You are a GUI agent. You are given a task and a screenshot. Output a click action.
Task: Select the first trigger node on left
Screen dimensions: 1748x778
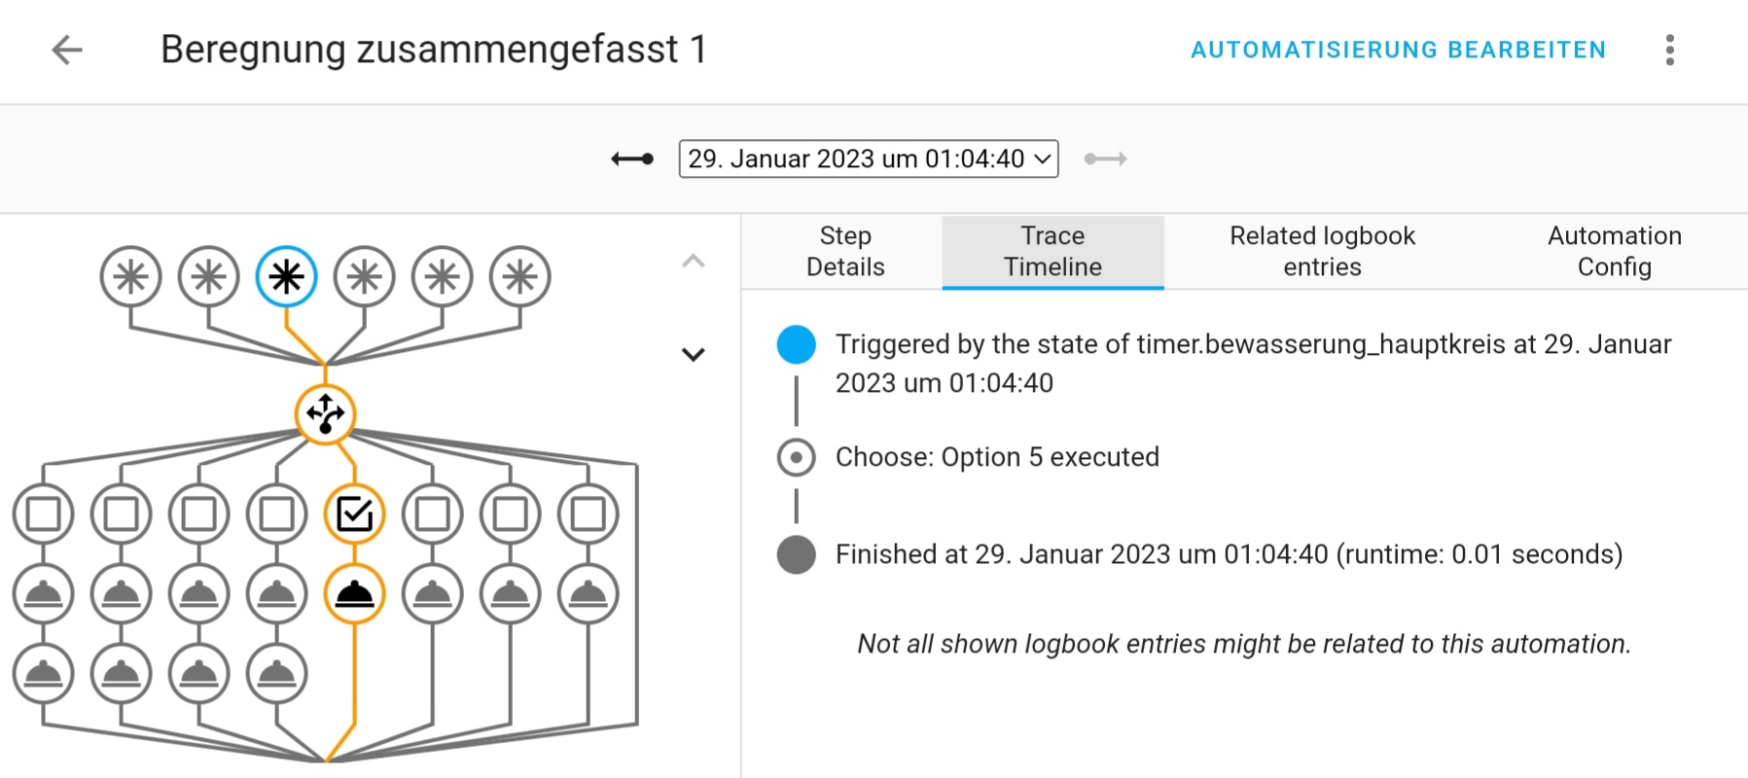(x=130, y=277)
